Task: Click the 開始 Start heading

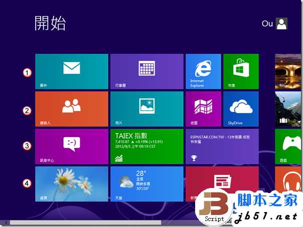Action: tap(50, 23)
